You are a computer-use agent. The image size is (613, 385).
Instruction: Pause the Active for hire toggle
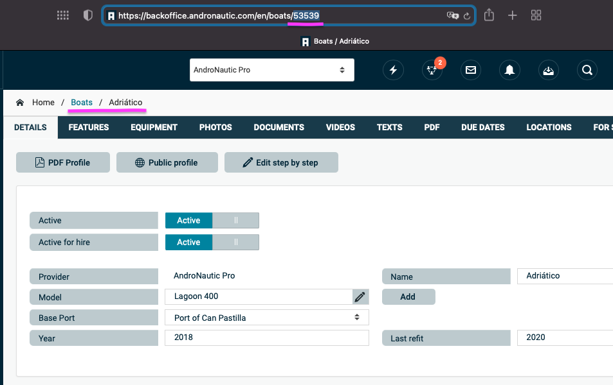[235, 243]
